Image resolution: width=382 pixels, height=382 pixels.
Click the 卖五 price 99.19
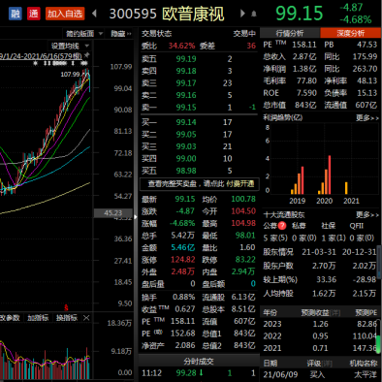(x=186, y=59)
